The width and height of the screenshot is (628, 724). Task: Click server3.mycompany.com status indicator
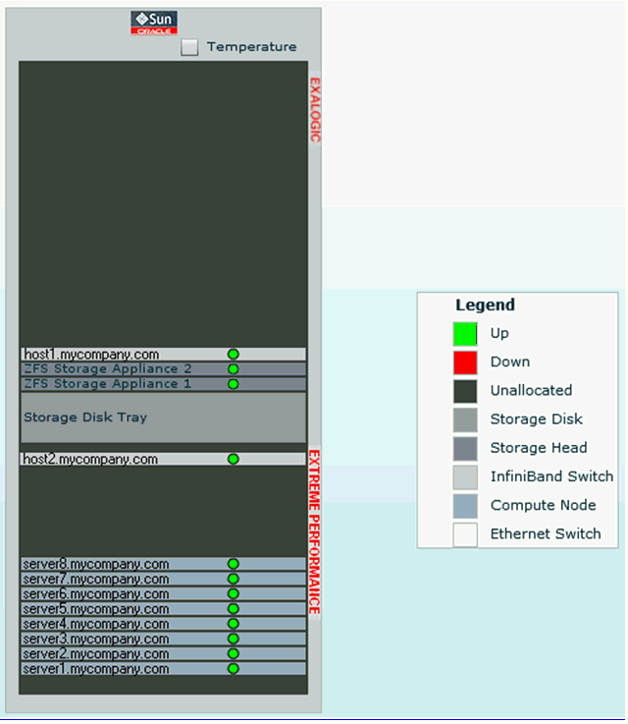click(x=234, y=639)
